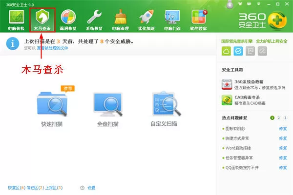Maximize the 360安全卫士 window
The width and height of the screenshot is (293, 195).
point(278,4)
